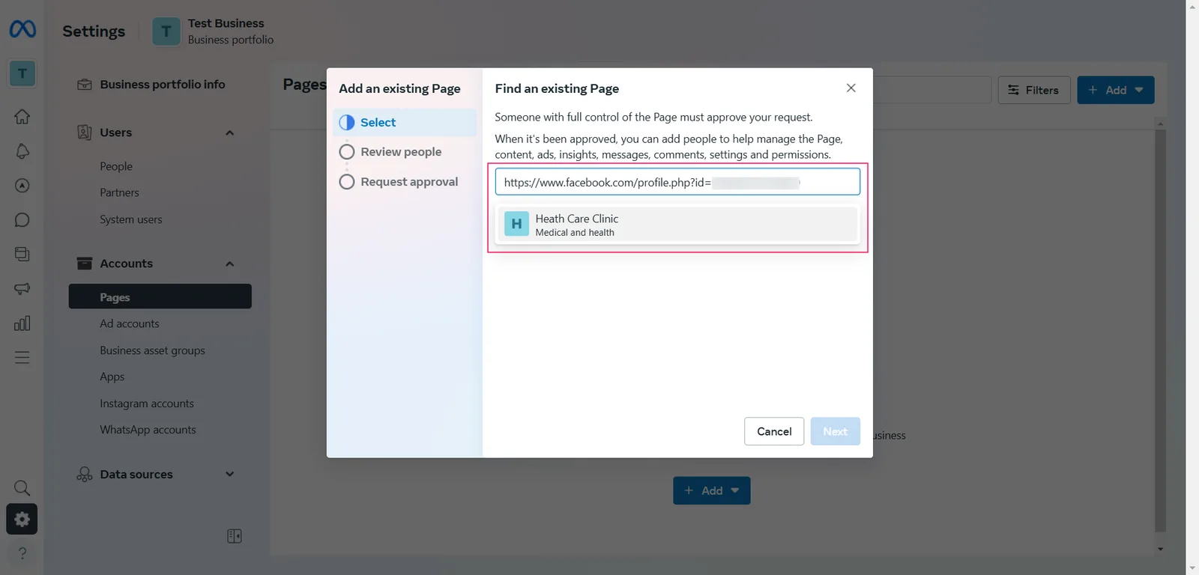
Task: Go to People in Users
Action: (x=116, y=166)
